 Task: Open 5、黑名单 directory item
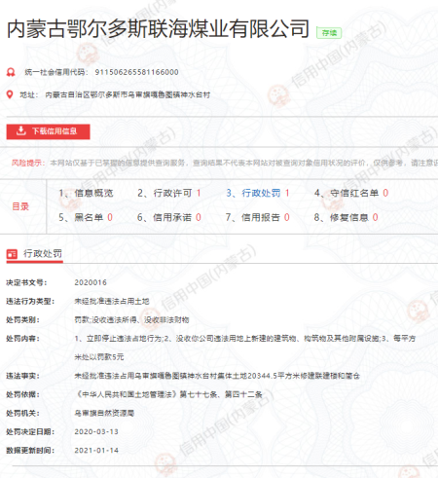tap(86, 217)
